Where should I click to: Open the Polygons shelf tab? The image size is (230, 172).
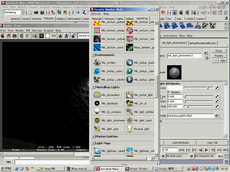coord(49,19)
